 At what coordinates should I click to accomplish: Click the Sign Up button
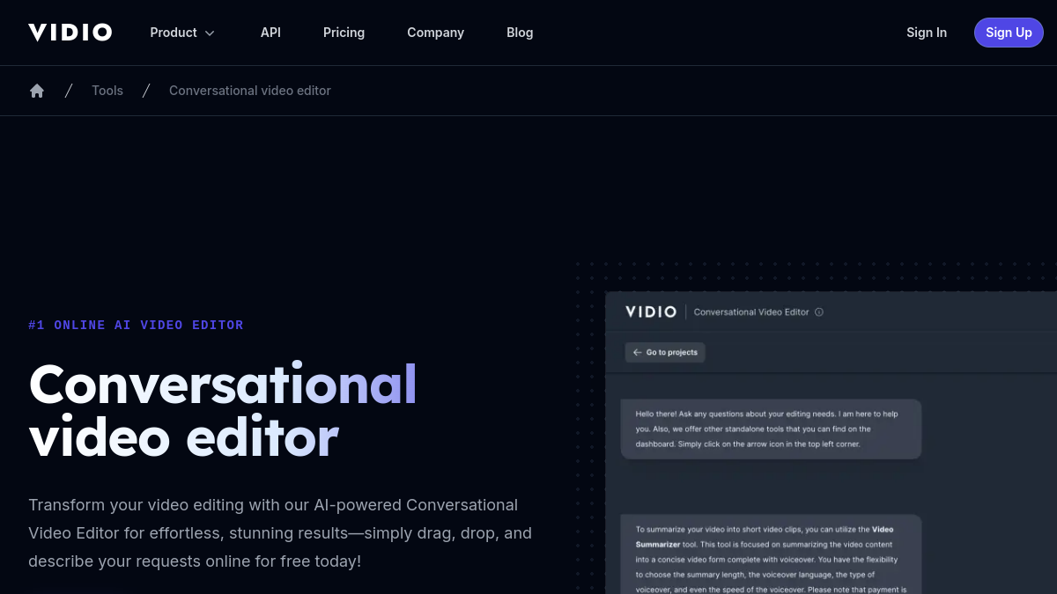1009,33
